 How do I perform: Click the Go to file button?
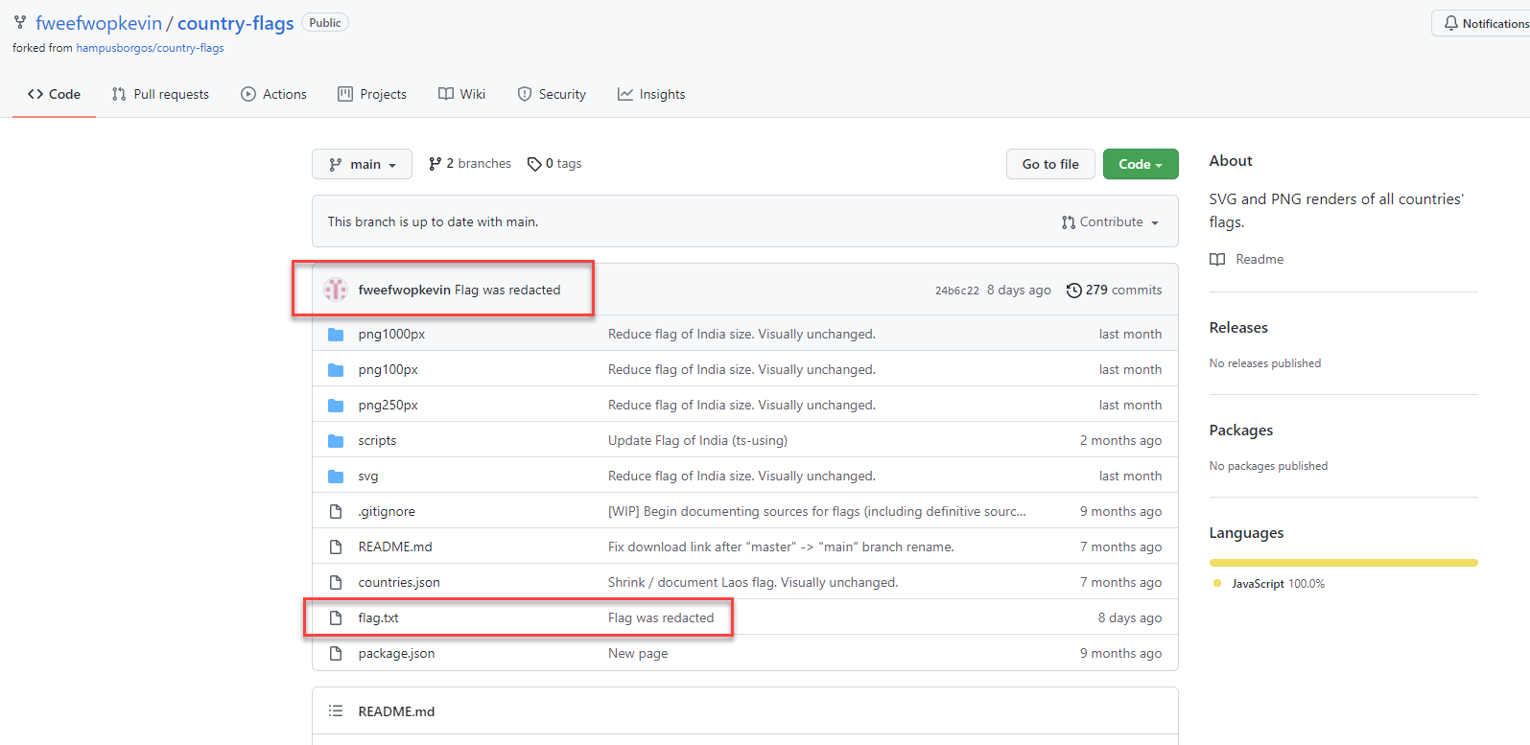1050,164
